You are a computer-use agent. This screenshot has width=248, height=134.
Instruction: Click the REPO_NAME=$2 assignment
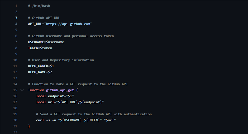point(40,72)
